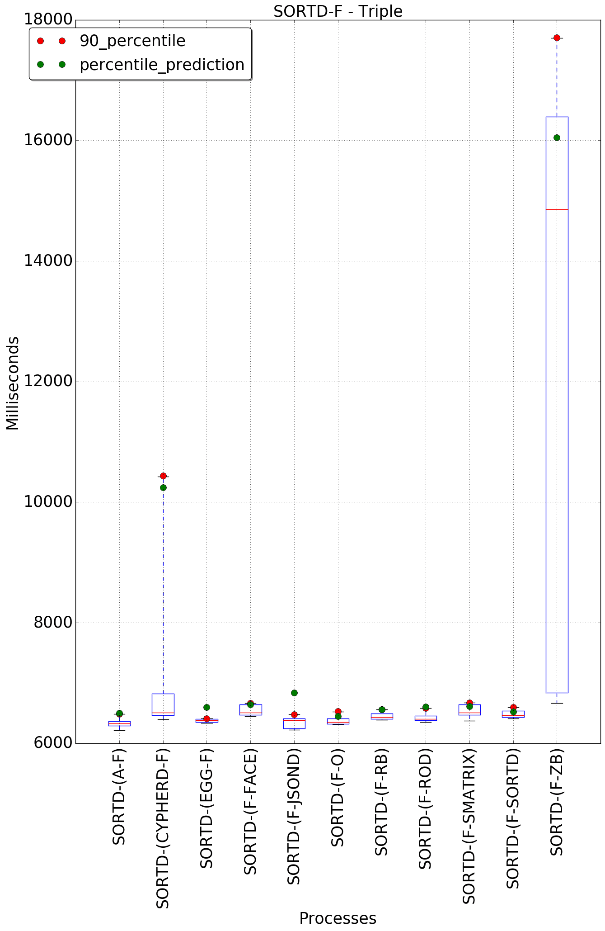Click the red median line of the SORTD-(F-ZB) box
The image size is (605, 931).
[x=557, y=209]
